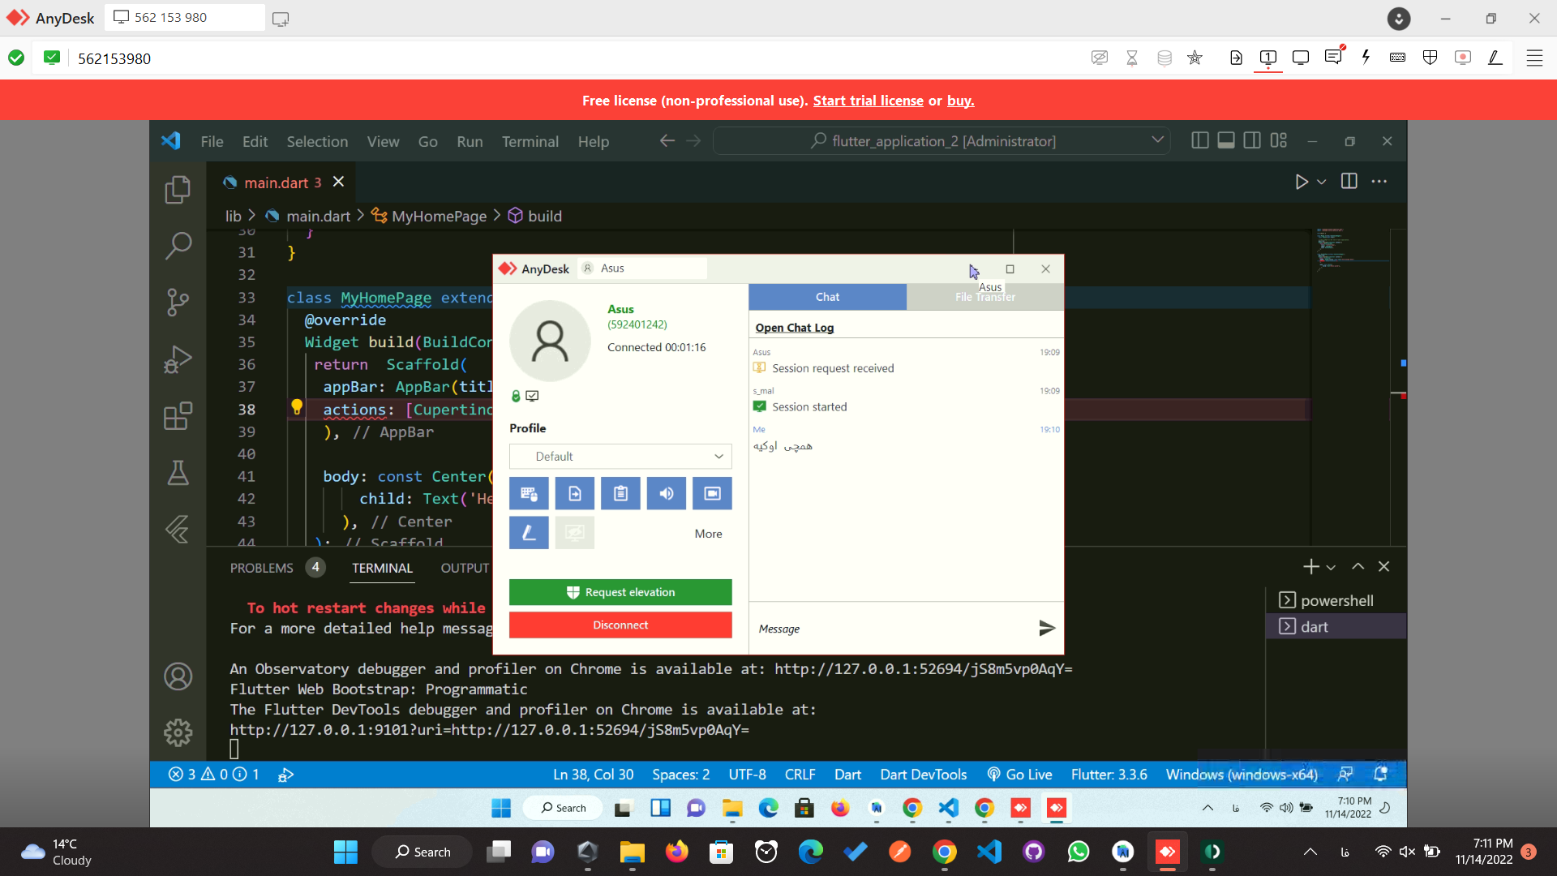Screen dimensions: 1557x876
Task: Toggle keyboard and mouse control permission
Action: click(x=529, y=493)
